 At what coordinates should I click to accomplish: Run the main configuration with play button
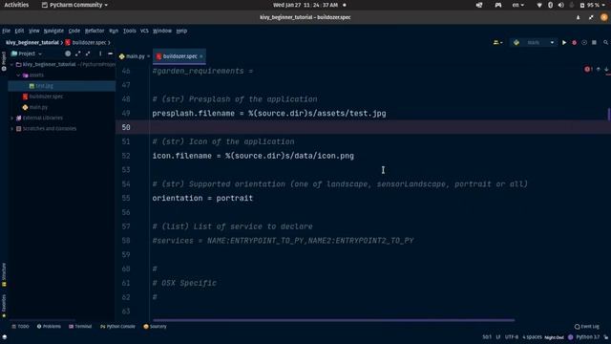[x=564, y=42]
